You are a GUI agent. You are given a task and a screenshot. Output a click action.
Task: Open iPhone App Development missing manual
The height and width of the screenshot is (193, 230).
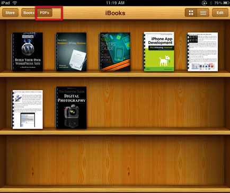point(158,51)
